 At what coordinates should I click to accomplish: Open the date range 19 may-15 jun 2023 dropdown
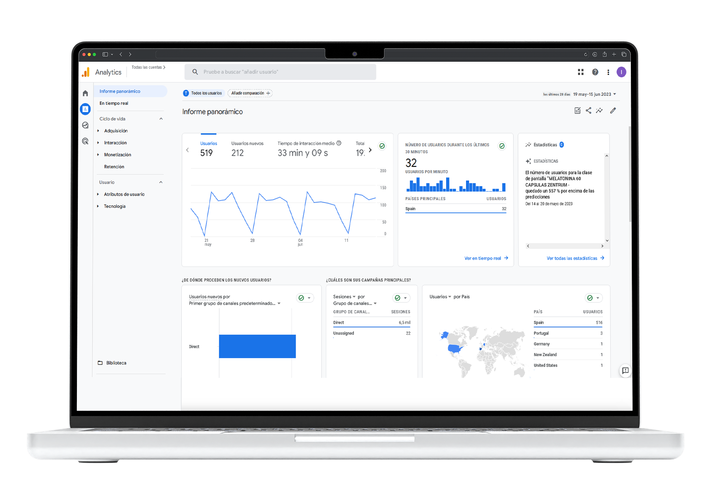594,94
